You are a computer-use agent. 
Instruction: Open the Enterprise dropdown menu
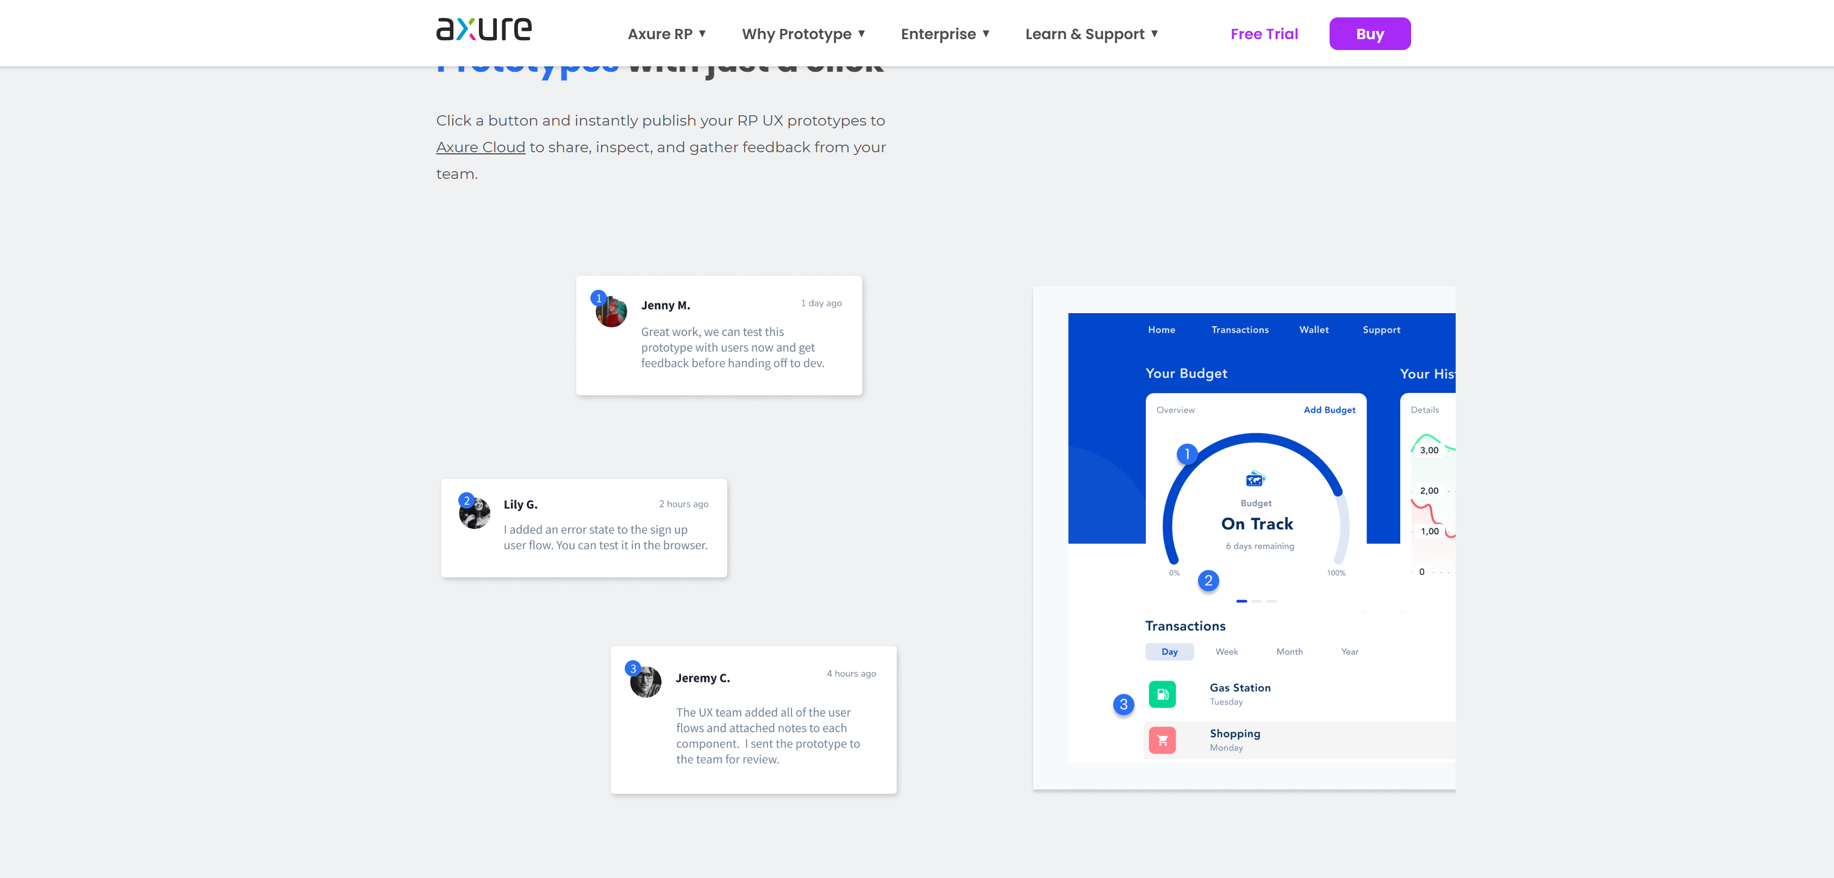[945, 33]
